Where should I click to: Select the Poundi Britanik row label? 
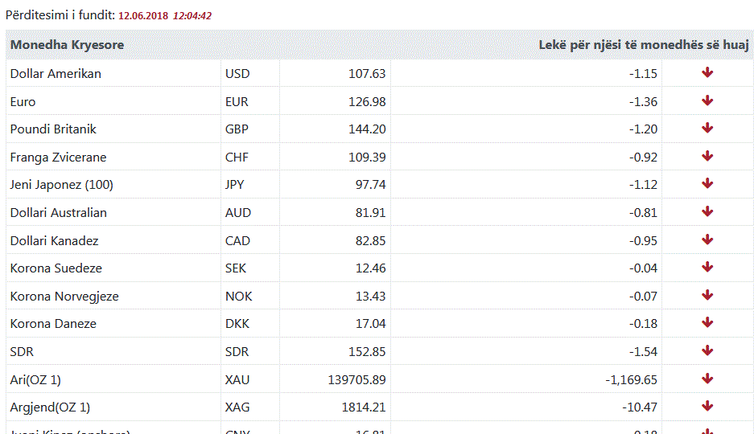(53, 129)
